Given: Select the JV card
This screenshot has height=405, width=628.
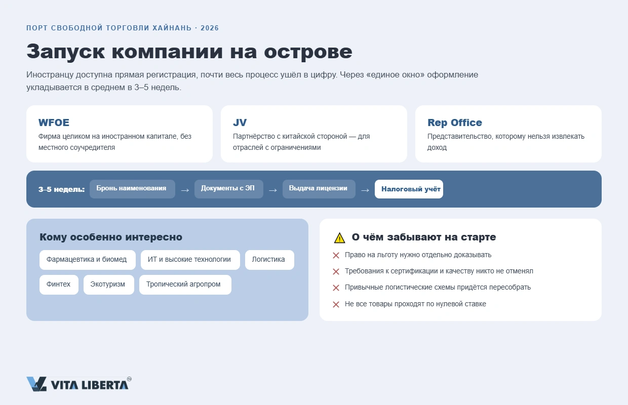Looking at the screenshot, I should point(314,134).
